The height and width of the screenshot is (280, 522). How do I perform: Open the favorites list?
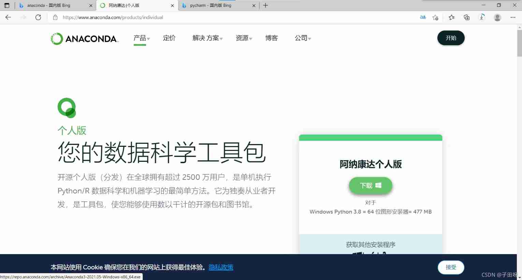(452, 17)
